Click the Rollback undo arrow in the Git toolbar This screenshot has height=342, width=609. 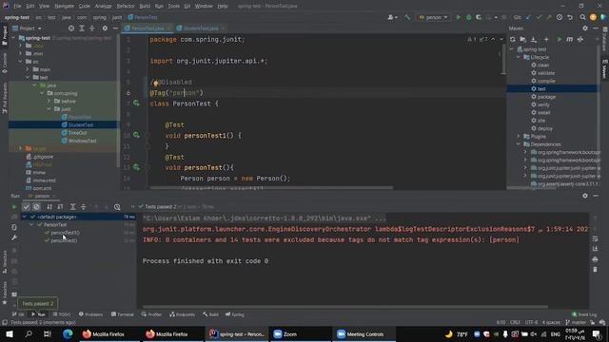click(x=570, y=17)
